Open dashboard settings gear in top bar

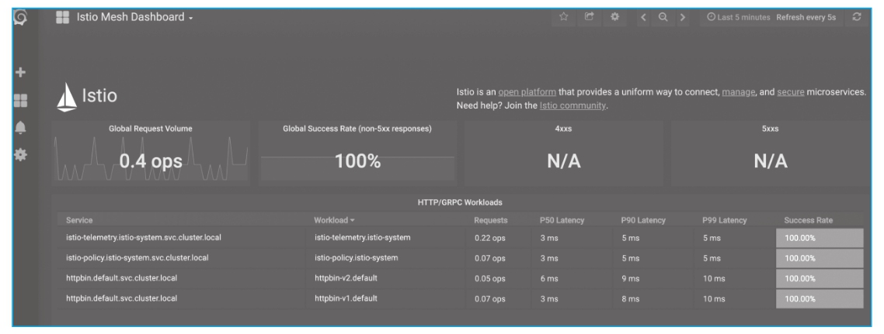613,17
